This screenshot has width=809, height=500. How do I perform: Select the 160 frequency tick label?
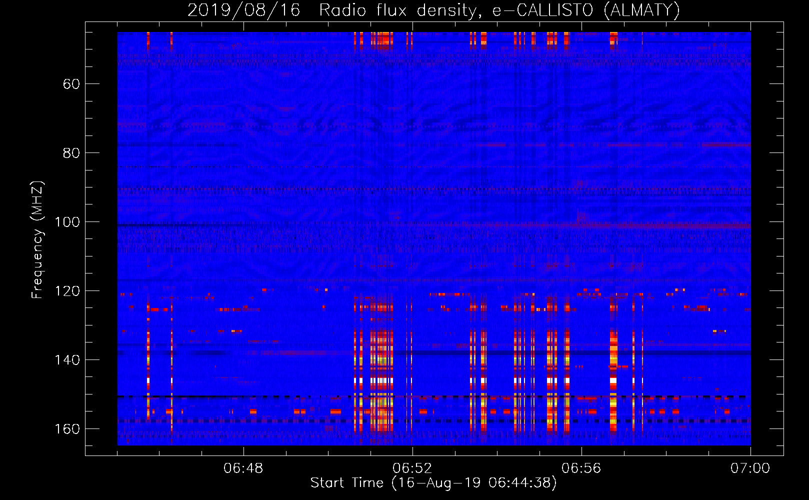coord(67,429)
